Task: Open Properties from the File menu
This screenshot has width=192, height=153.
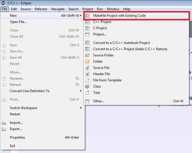Action: pos(17,137)
